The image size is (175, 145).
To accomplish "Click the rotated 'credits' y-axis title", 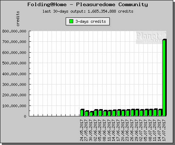I will click(x=18, y=18).
